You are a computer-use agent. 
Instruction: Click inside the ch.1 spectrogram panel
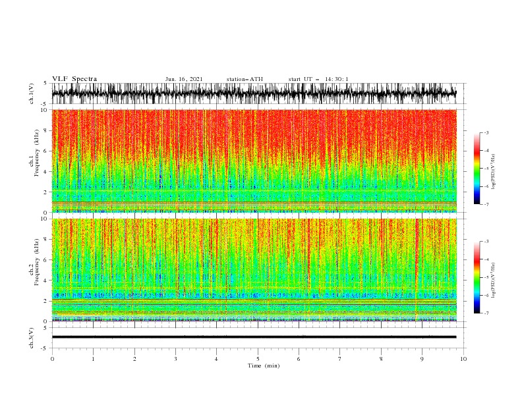tap(254, 161)
